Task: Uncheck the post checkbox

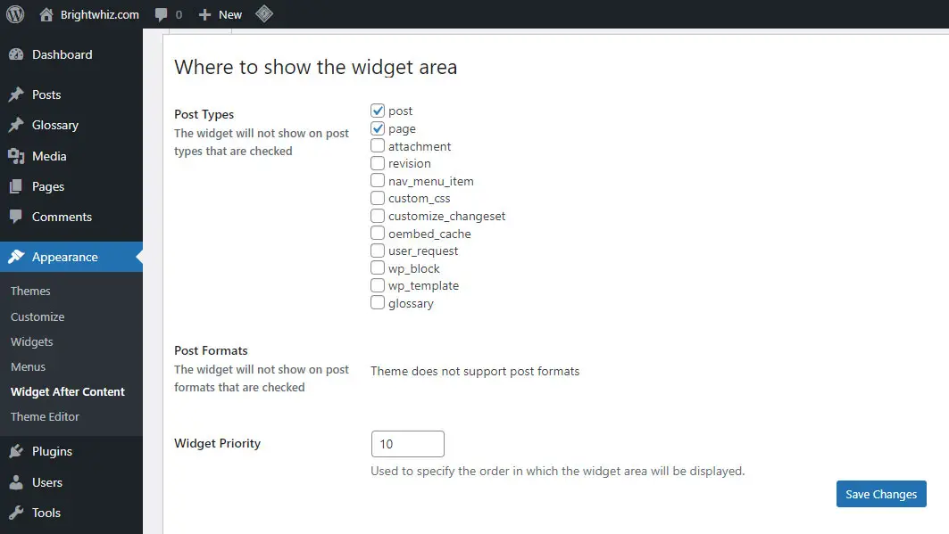Action: 378,111
